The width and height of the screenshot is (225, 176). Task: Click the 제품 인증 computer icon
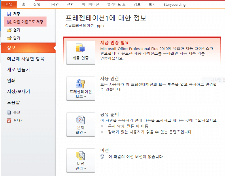[81, 48]
